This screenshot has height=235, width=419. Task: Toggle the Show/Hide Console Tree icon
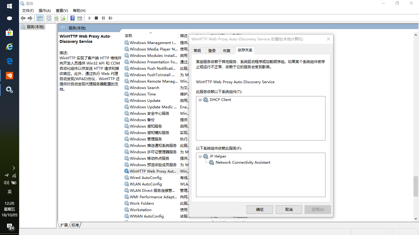[40, 18]
